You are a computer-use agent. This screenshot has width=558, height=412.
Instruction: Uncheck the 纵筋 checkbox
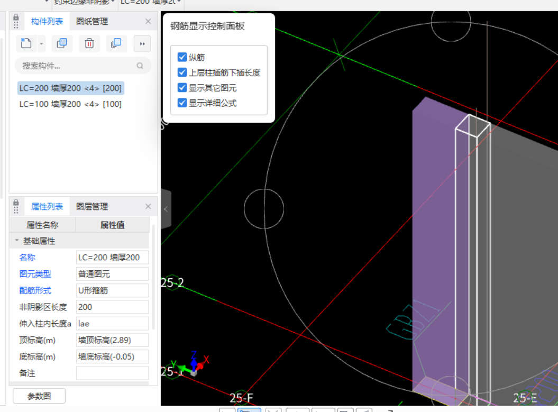click(x=182, y=57)
